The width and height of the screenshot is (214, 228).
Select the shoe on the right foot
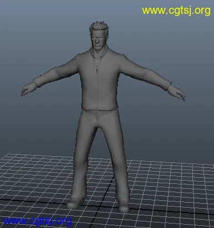124,206
